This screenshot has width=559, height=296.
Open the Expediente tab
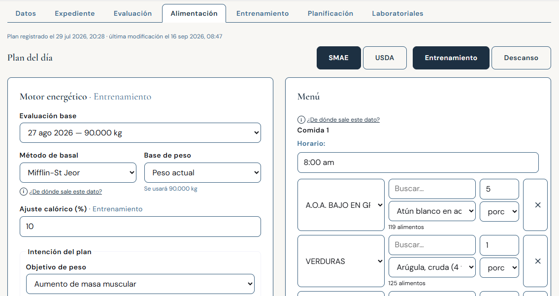point(75,14)
